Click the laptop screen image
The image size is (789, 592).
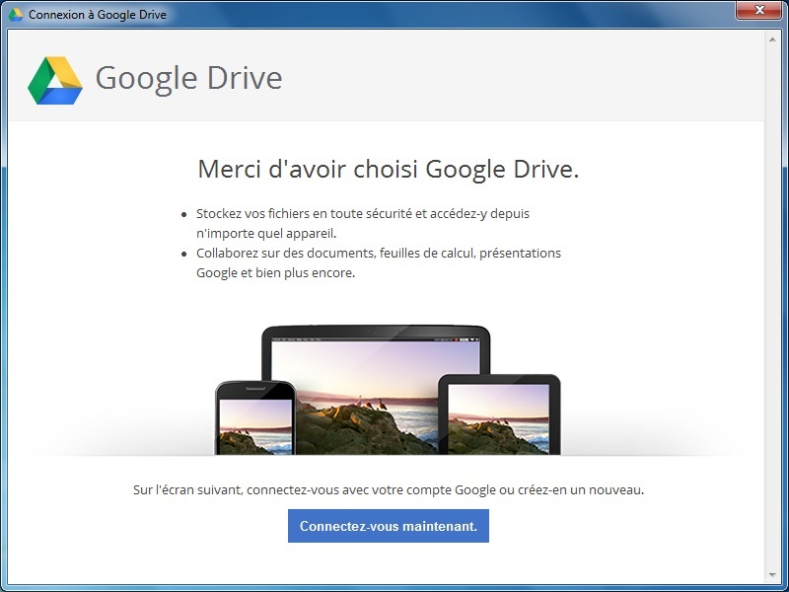click(375, 385)
